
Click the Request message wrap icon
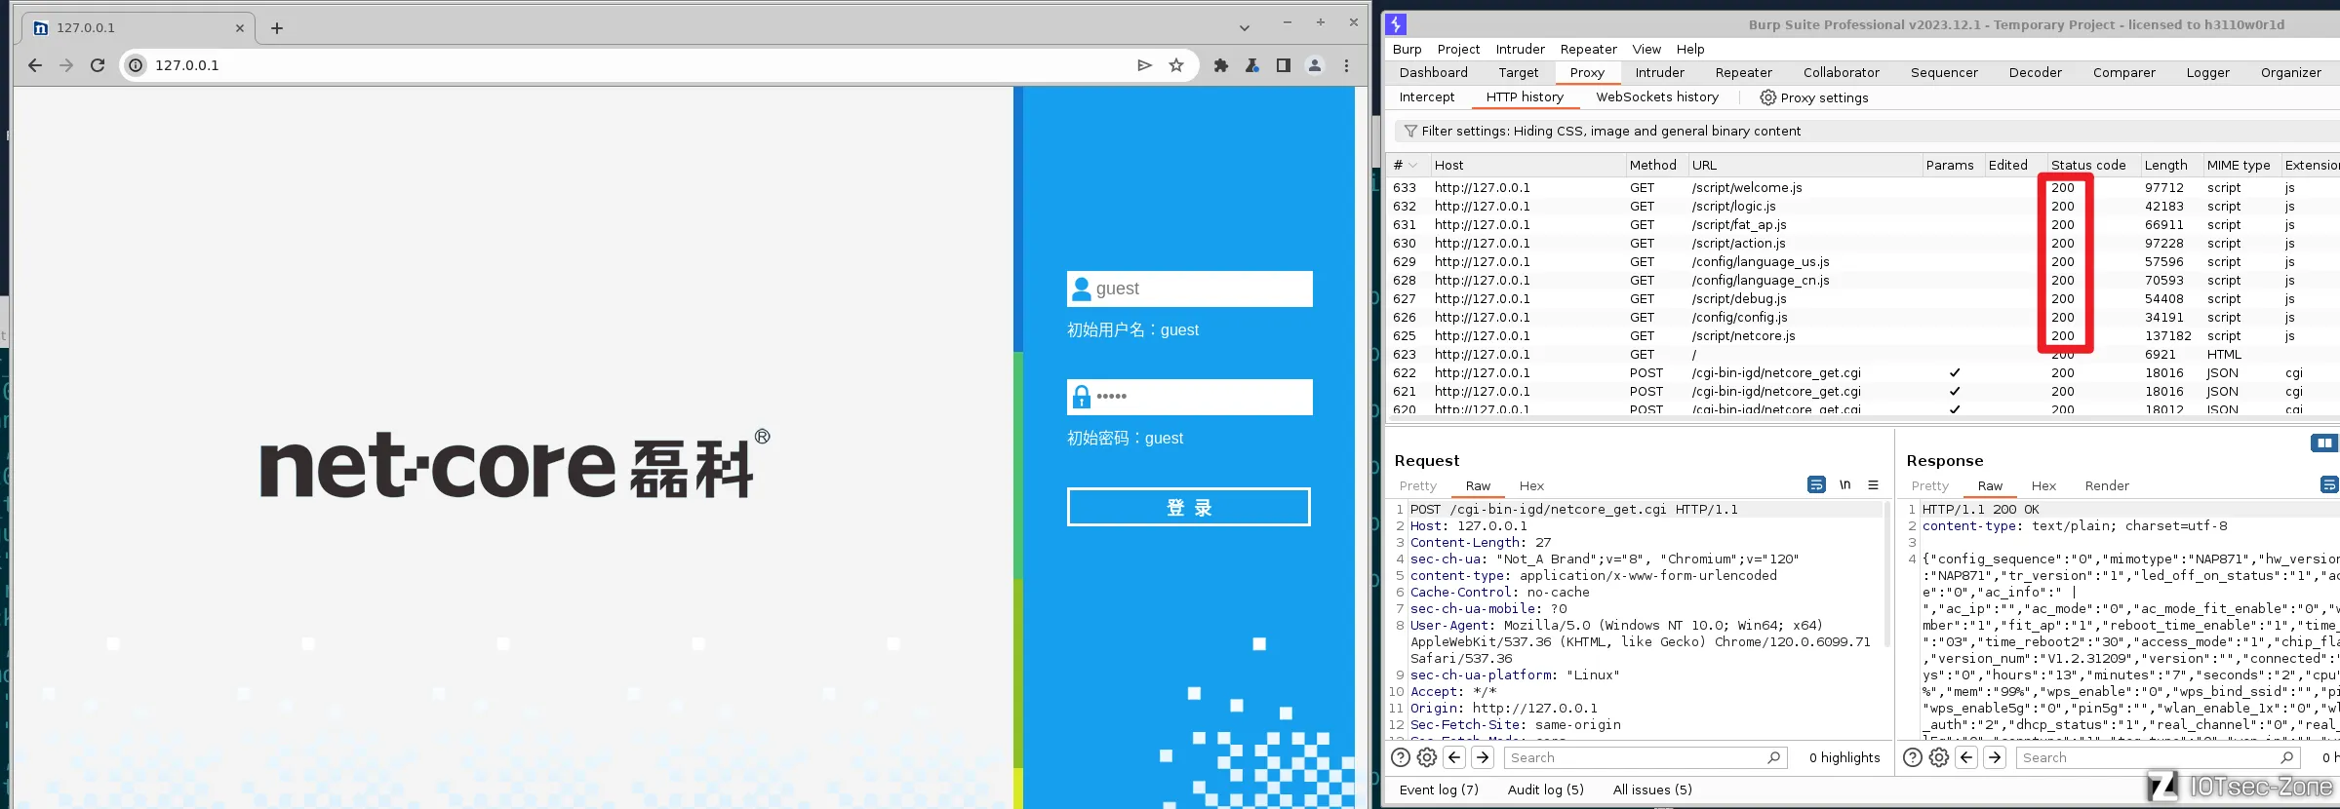tap(1816, 484)
